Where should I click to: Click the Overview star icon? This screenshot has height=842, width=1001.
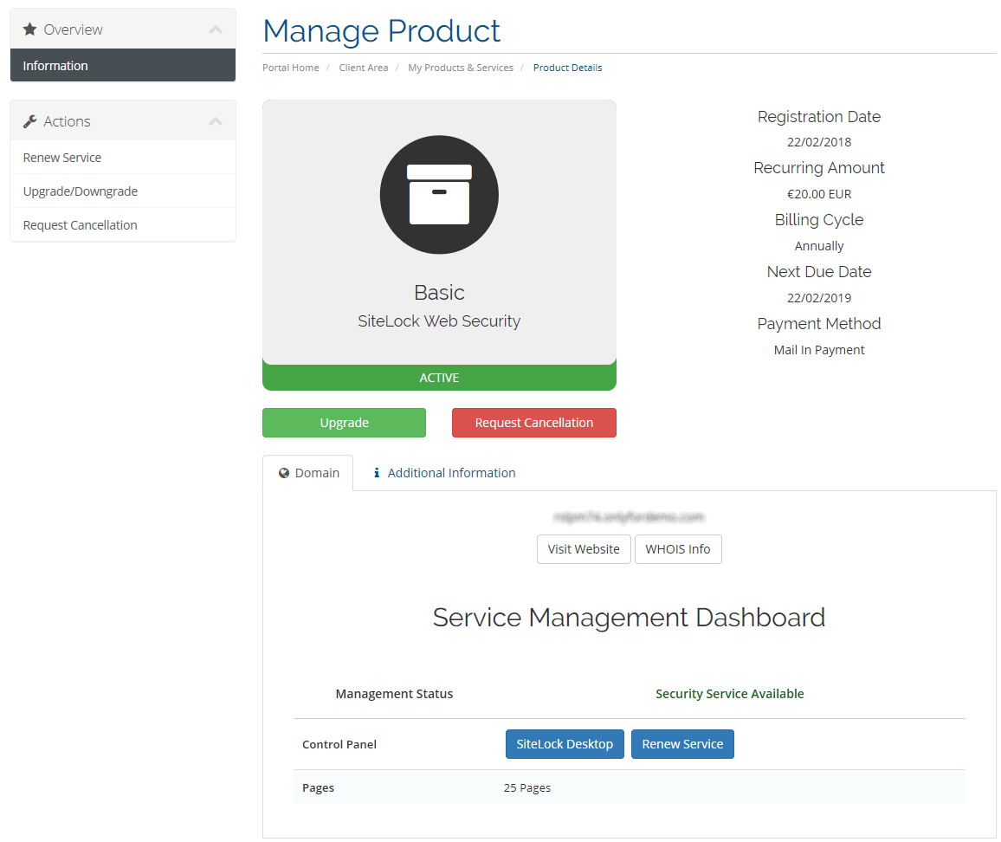(29, 29)
